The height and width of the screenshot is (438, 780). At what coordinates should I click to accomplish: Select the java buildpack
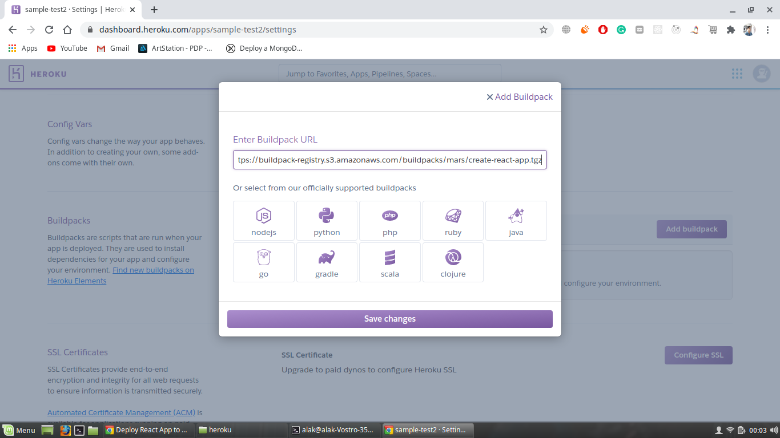pyautogui.click(x=516, y=221)
